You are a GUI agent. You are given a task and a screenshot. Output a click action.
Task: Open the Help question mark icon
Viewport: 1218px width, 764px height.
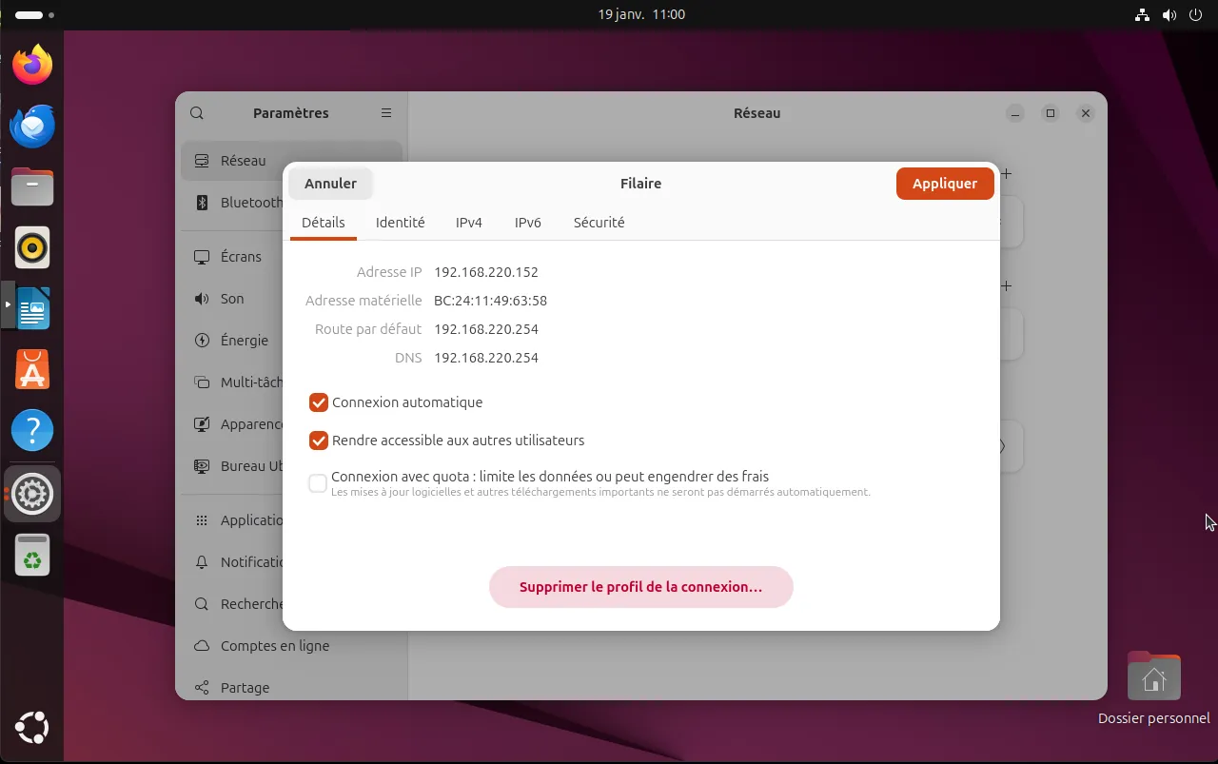pyautogui.click(x=32, y=431)
